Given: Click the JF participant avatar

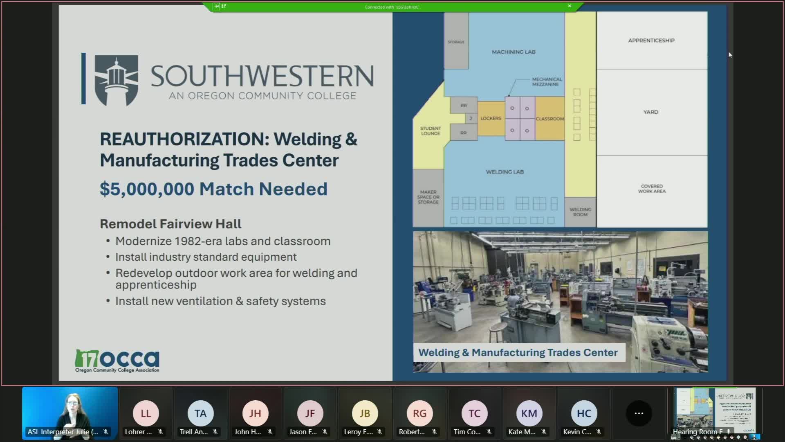Looking at the screenshot, I should tap(310, 413).
